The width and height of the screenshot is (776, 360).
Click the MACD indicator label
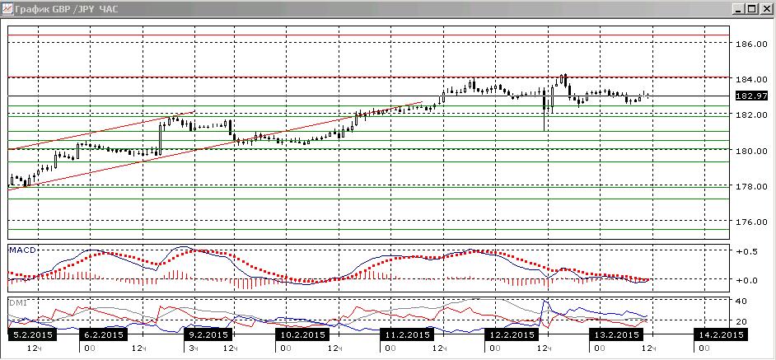pyautogui.click(x=22, y=250)
